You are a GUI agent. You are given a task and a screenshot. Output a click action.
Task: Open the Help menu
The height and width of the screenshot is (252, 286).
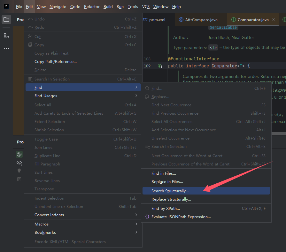point(176,7)
